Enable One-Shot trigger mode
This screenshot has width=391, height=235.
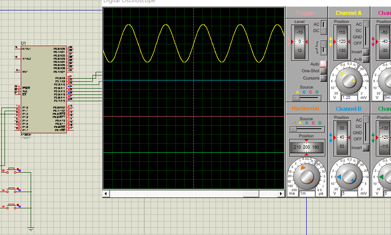pos(323,71)
